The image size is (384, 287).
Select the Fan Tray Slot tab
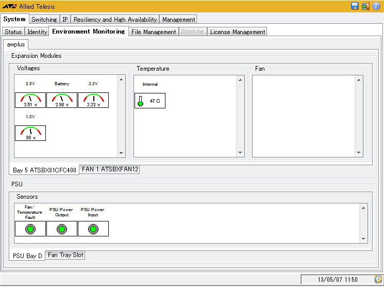[66, 255]
